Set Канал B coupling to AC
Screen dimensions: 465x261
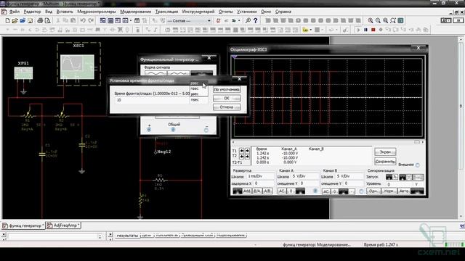coord(326,191)
